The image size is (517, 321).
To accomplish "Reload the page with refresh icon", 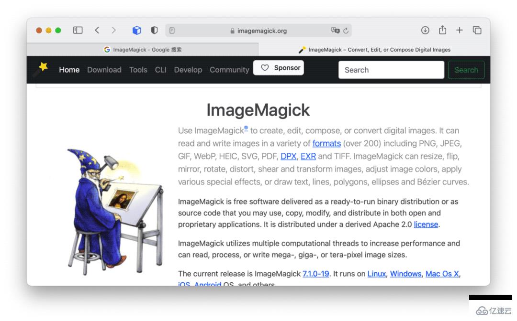I will tap(346, 31).
